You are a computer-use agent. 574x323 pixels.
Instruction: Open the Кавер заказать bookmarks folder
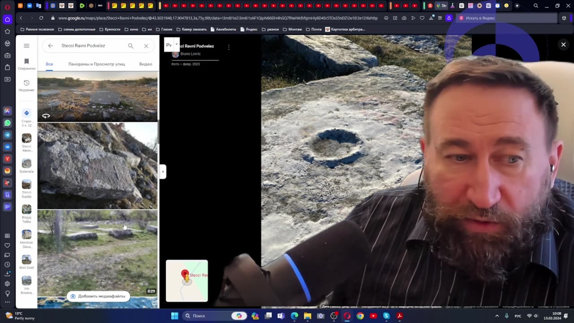pyautogui.click(x=191, y=29)
